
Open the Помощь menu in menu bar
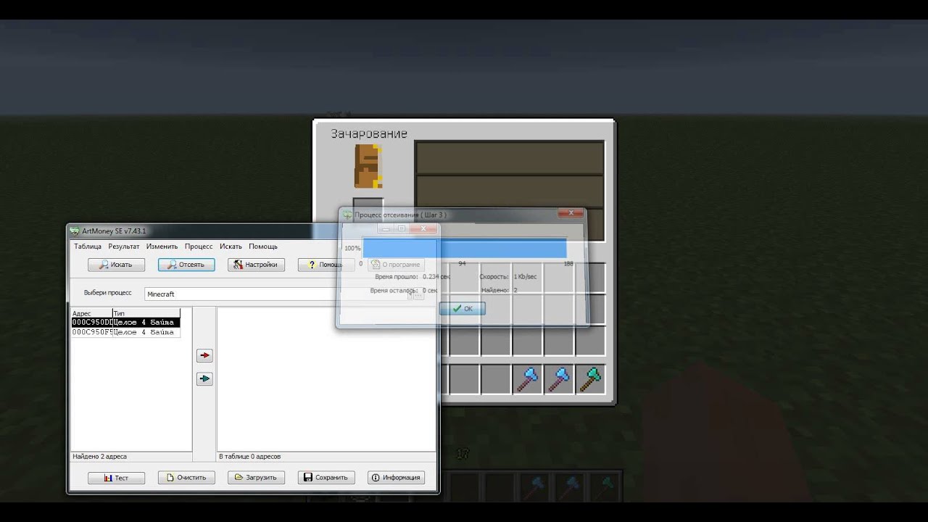click(x=263, y=246)
